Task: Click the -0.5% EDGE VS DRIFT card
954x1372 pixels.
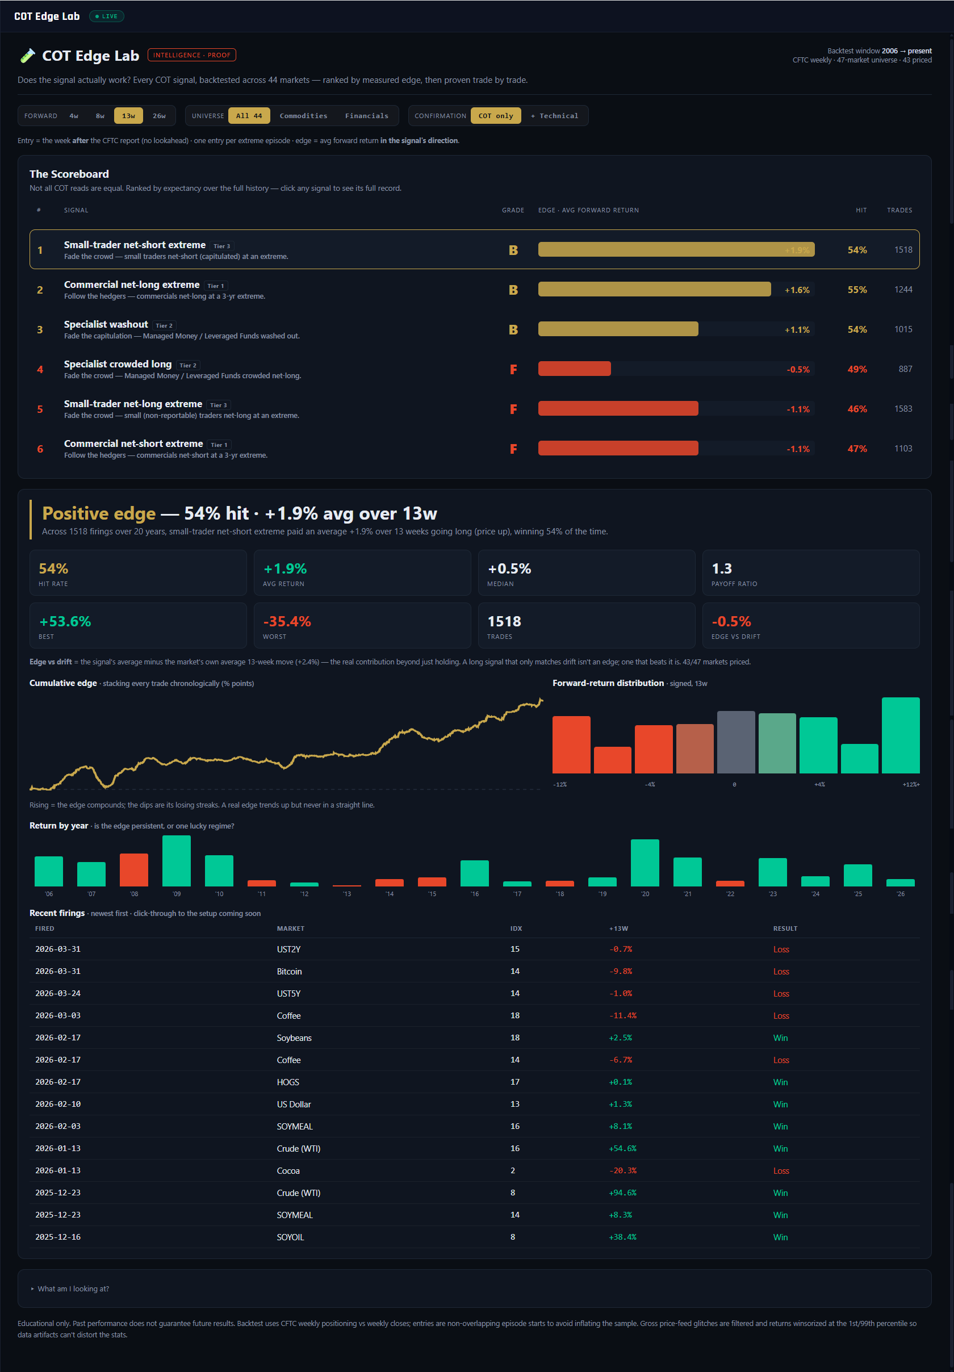Action: (x=811, y=625)
